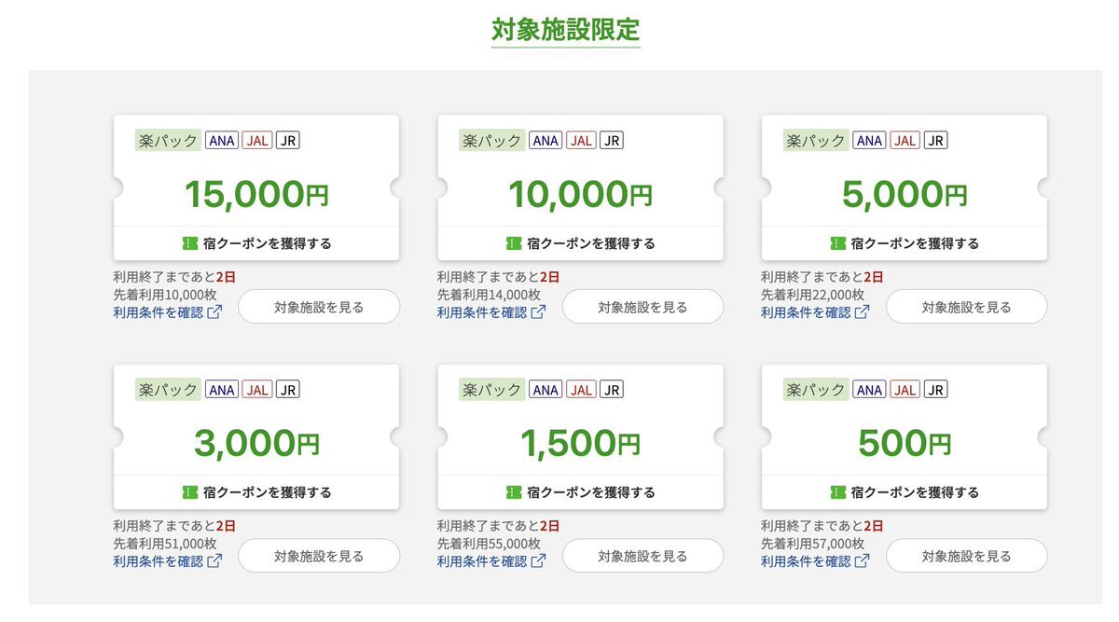The image size is (1119, 622).
Task: Click JR badge on 15,000円 coupon
Action: [x=288, y=141]
